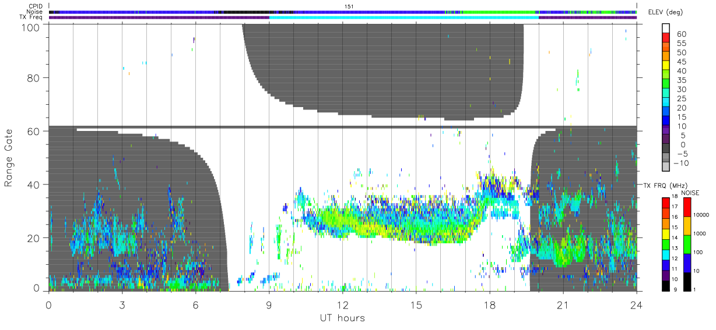
Task: Click the TX Freq row label
Action: tap(32, 17)
